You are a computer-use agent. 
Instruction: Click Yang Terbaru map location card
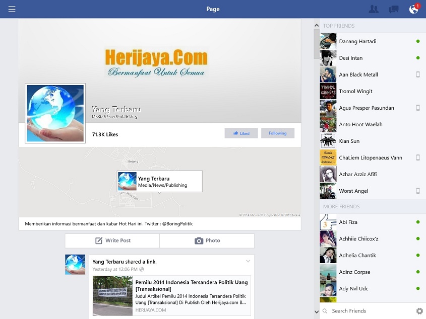160,182
